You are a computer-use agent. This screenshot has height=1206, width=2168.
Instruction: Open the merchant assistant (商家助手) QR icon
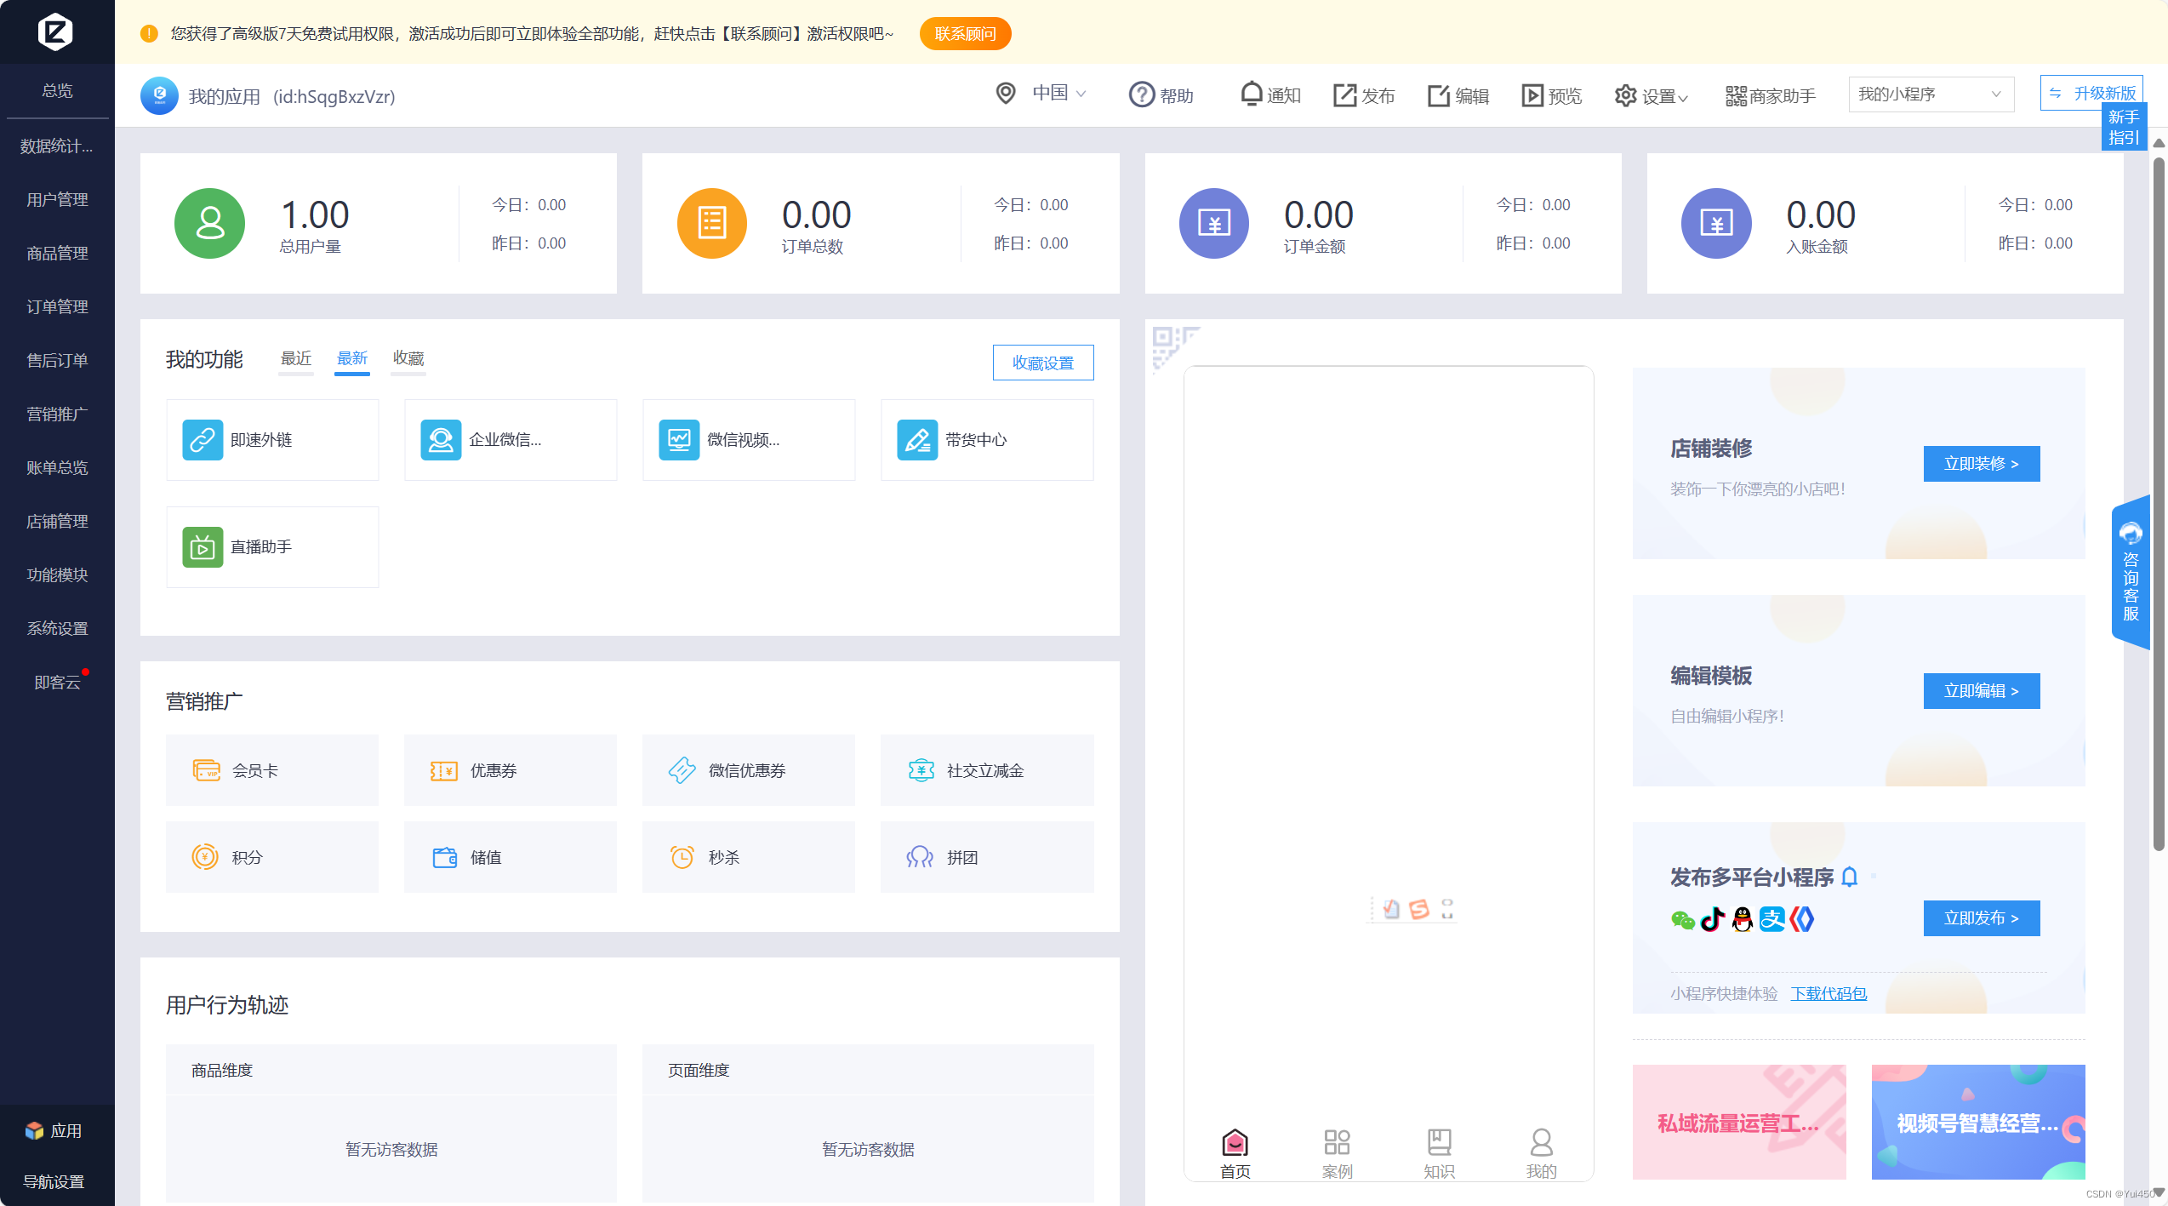coord(1736,95)
